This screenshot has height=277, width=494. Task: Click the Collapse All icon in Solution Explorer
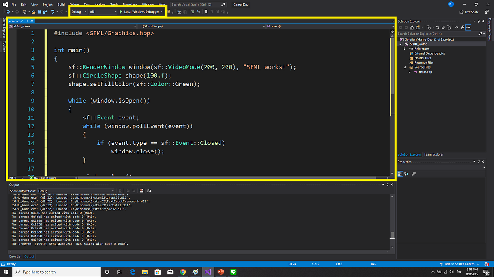(x=443, y=27)
